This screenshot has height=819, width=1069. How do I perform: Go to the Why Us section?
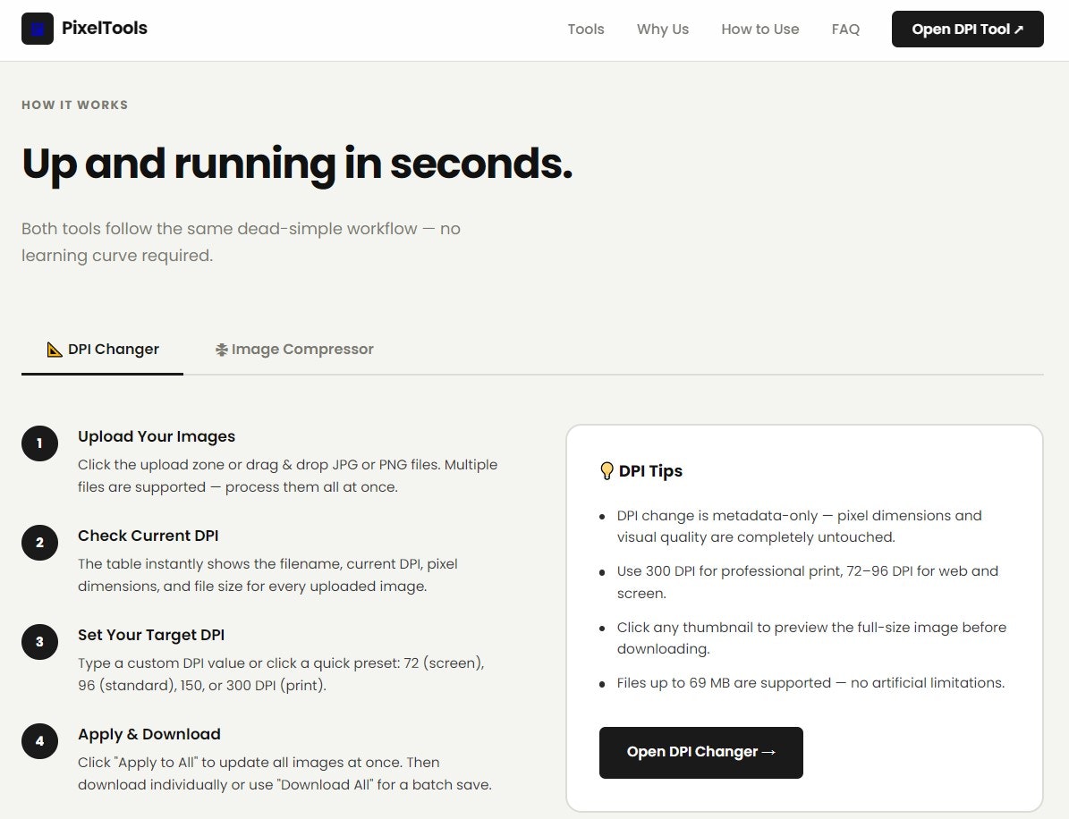coord(663,30)
